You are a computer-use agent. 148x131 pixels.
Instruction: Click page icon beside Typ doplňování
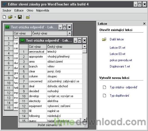point(104,95)
